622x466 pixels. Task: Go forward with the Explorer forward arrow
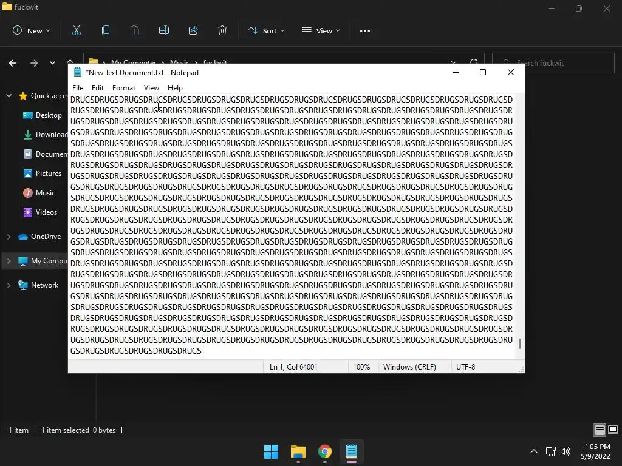coord(34,63)
